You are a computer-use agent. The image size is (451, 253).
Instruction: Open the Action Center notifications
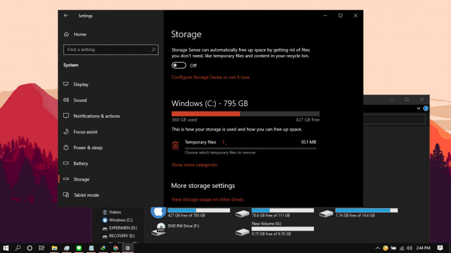(440, 248)
